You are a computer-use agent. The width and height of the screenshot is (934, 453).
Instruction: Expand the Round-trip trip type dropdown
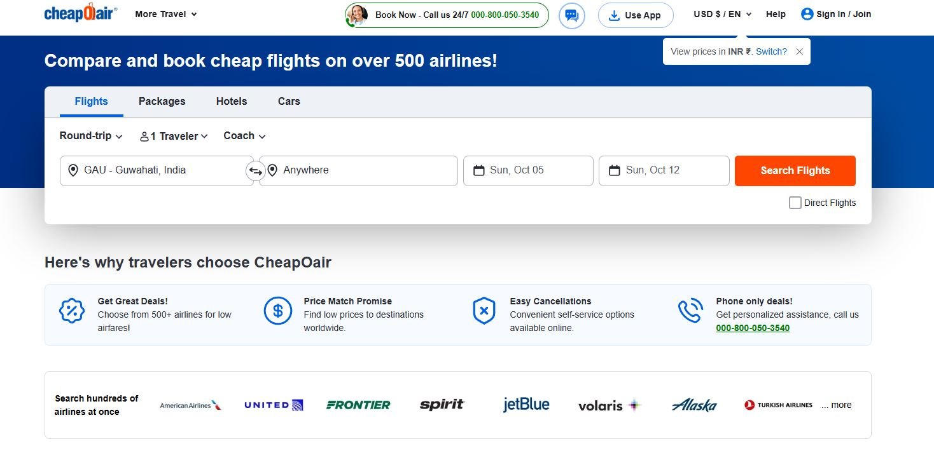[91, 136]
